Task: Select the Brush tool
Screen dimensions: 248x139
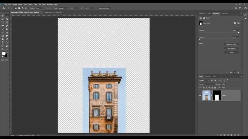Action: click(3, 29)
